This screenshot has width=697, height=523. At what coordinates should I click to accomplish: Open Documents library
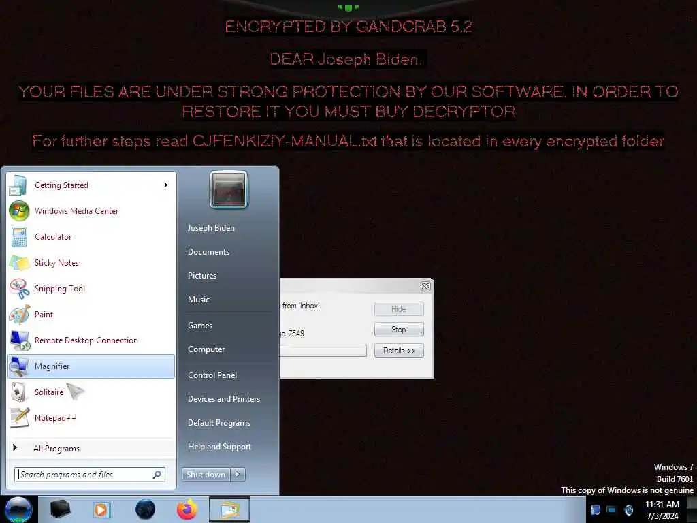point(208,252)
